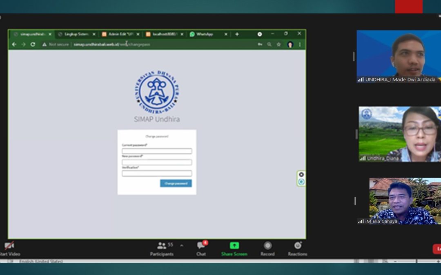This screenshot has height=275, width=441.
Task: Bookmark this page with the star icon
Action: (279, 44)
